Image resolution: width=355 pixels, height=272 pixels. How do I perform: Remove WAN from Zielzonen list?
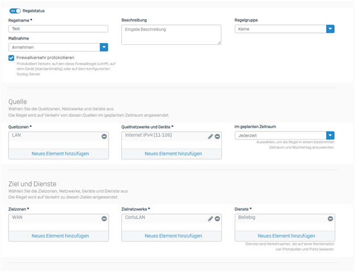pyautogui.click(x=104, y=219)
